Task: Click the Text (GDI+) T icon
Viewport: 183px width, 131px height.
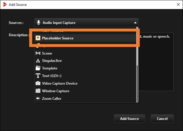Action: pyautogui.click(x=38, y=76)
